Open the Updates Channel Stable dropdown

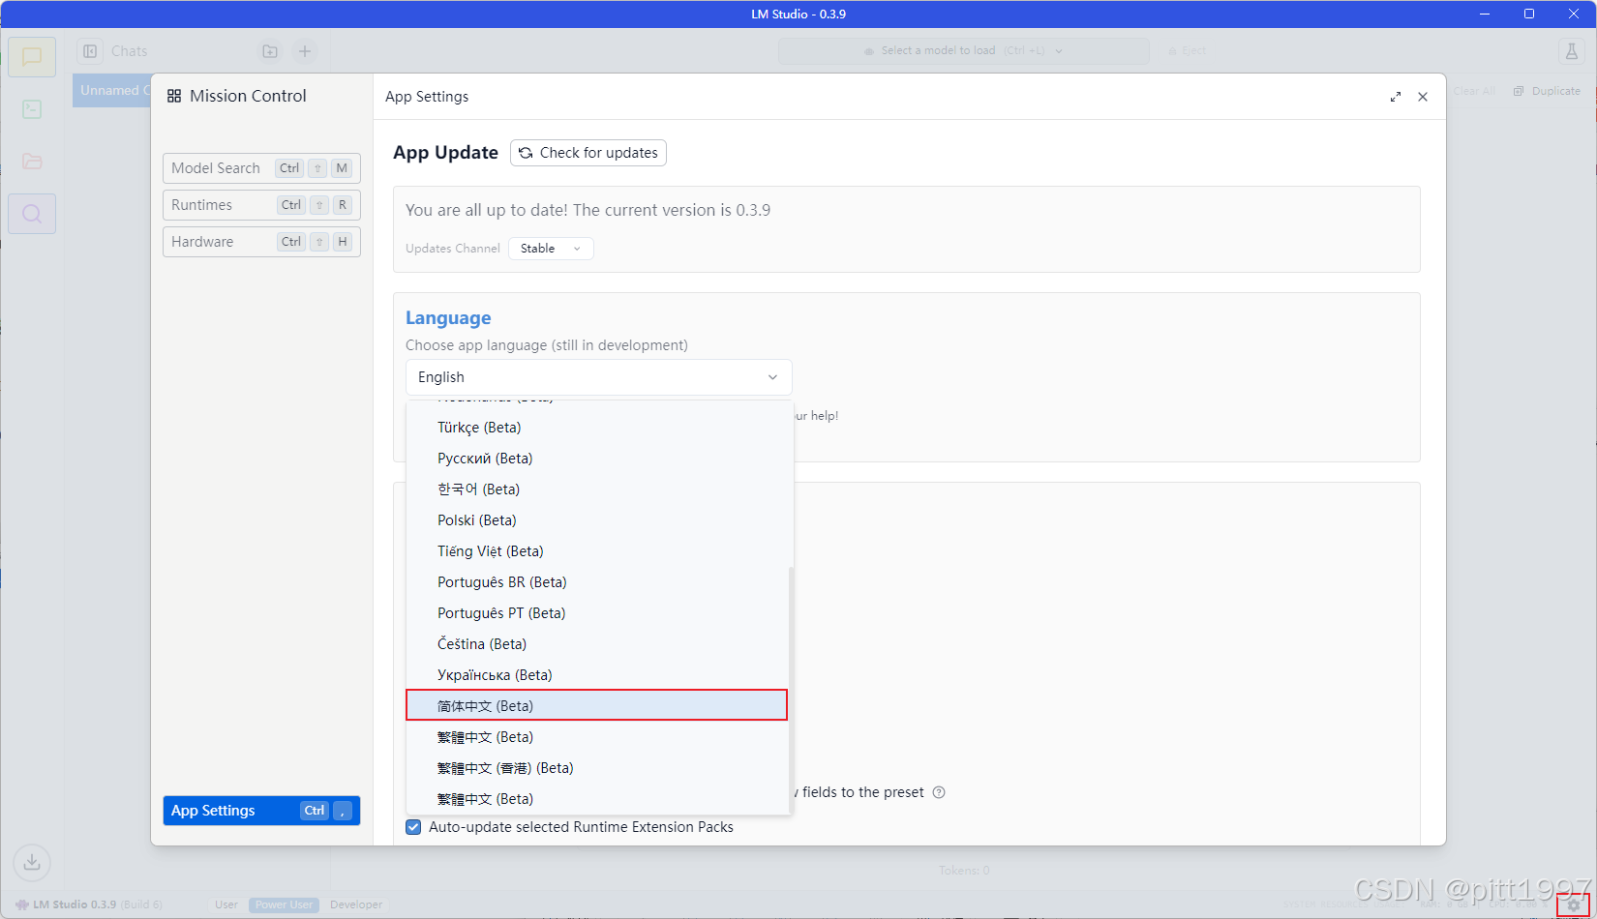(x=551, y=249)
